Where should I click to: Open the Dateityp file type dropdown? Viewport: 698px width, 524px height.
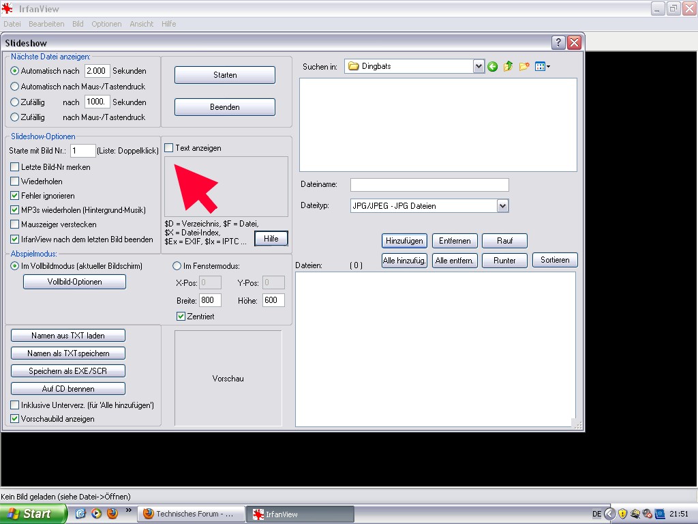coord(502,205)
